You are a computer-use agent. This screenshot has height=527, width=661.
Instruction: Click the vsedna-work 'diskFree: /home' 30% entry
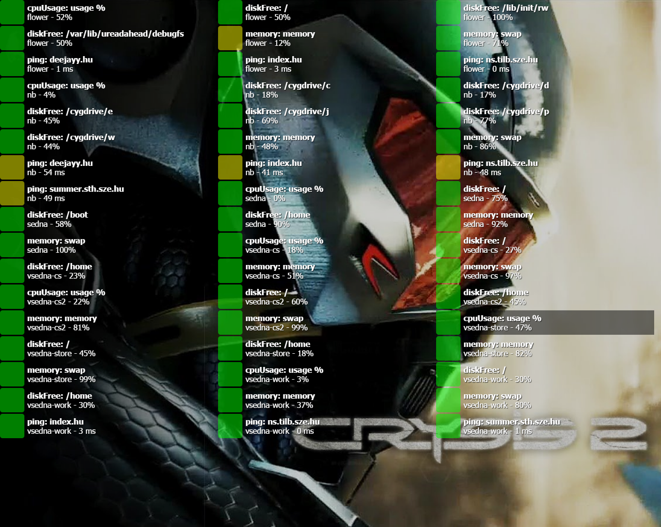pos(109,400)
